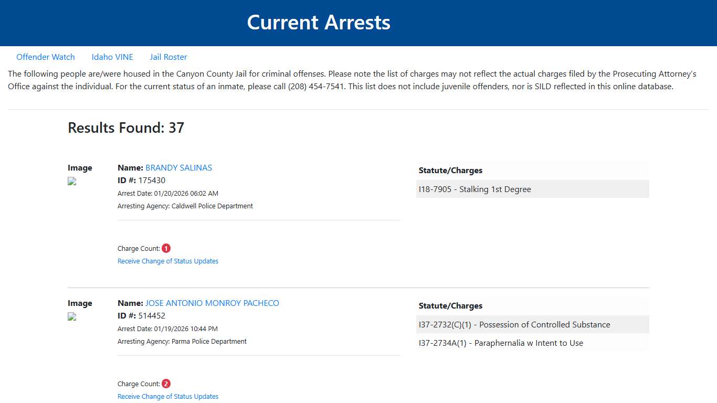This screenshot has height=403, width=717.
Task: Open Jose Antonio Monroy Pacheco's record
Action: tap(212, 303)
